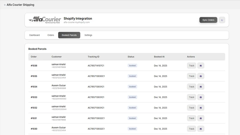The image size is (240, 135).
Task: Click the Order column header
Action: [34, 57]
